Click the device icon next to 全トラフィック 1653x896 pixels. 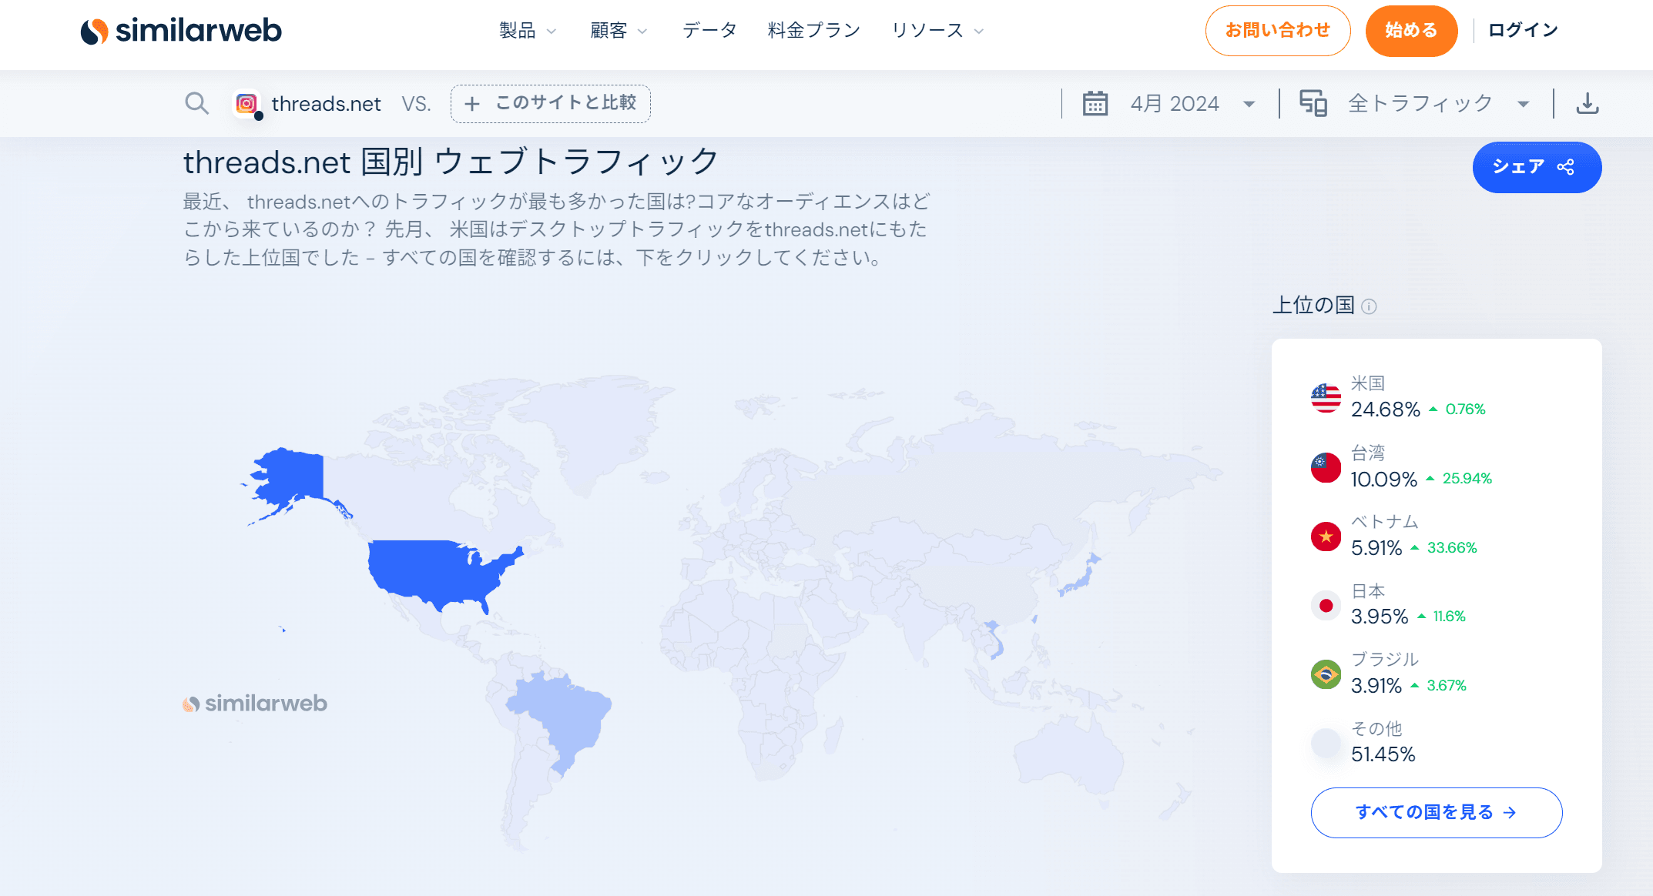click(x=1313, y=103)
